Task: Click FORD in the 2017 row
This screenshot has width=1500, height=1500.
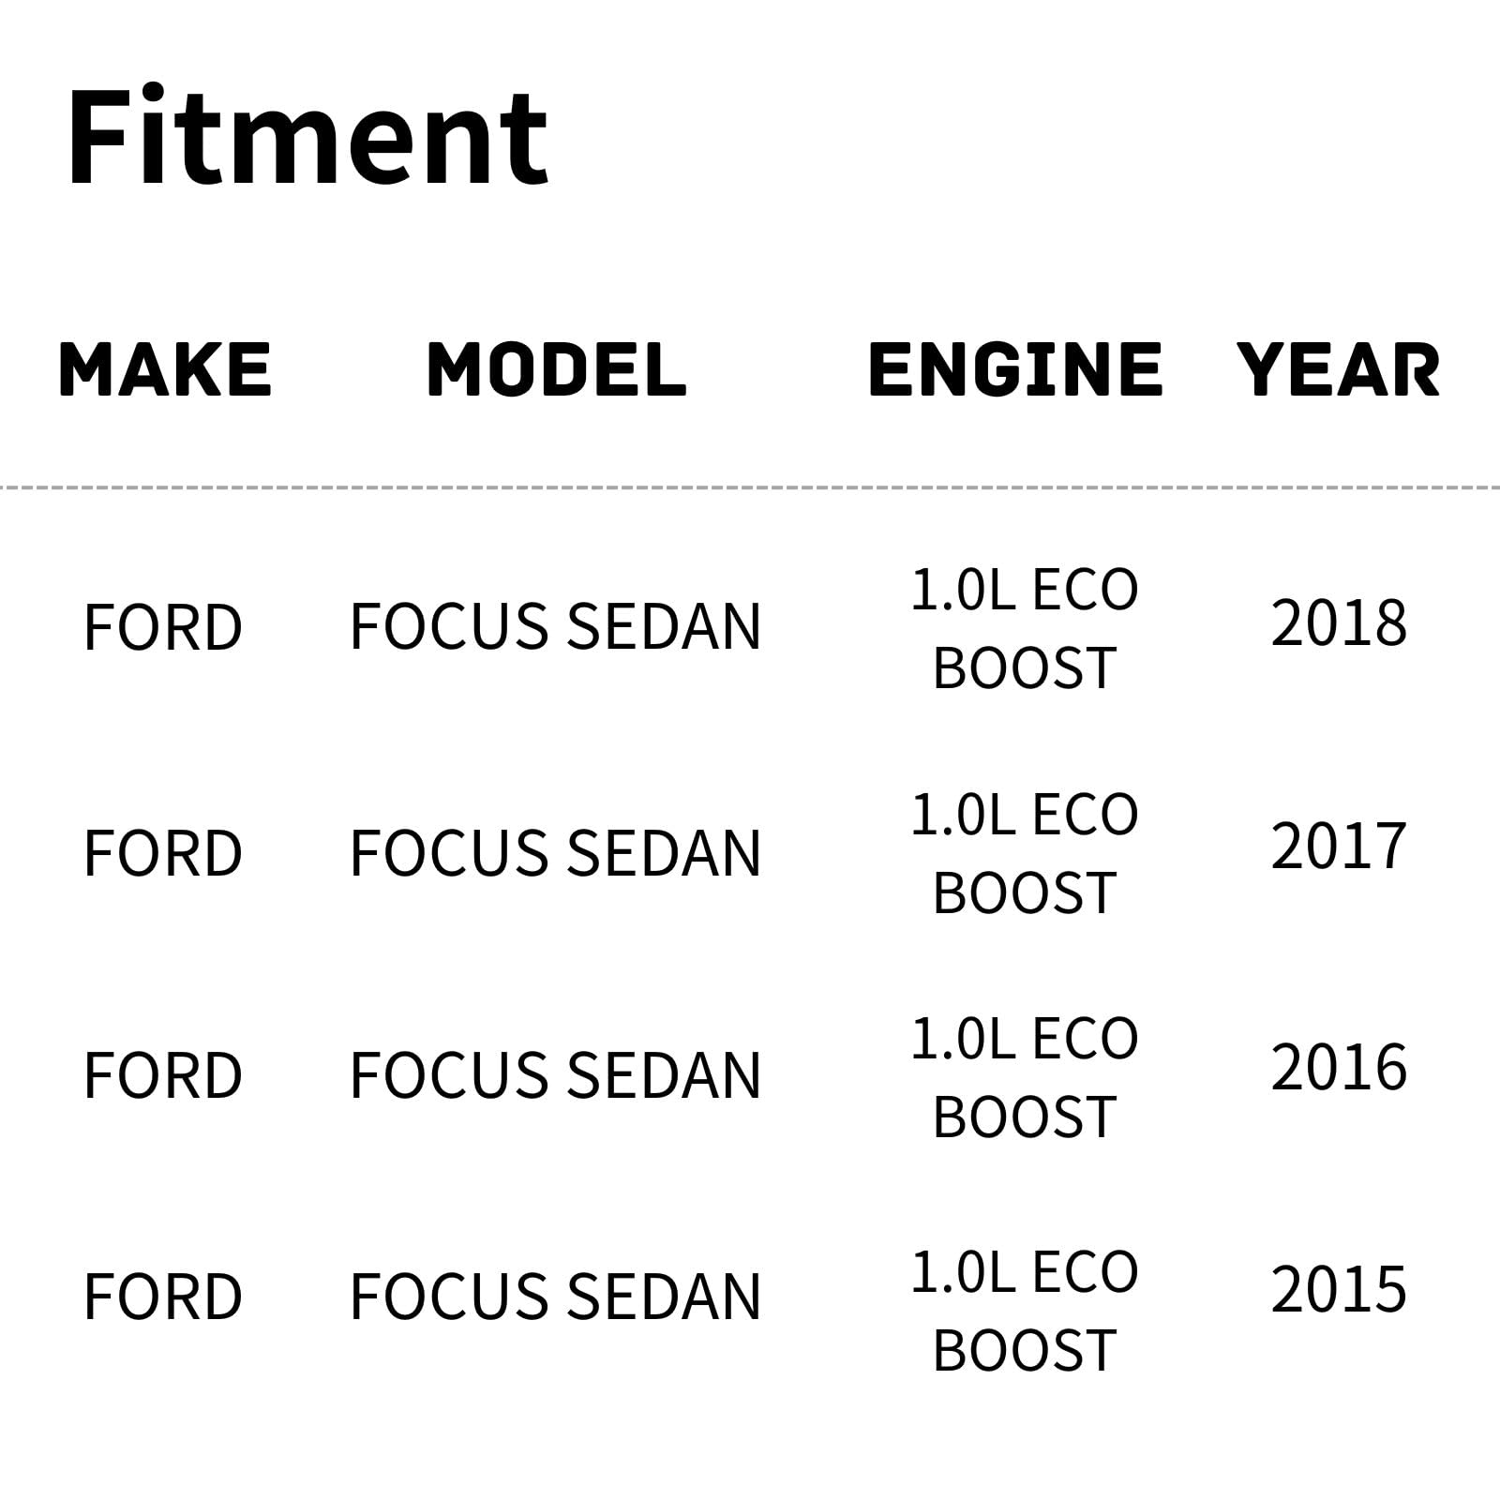Action: click(163, 853)
